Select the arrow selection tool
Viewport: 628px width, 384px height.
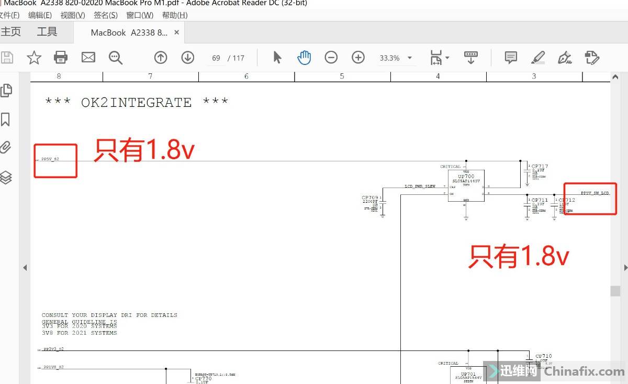(277, 58)
